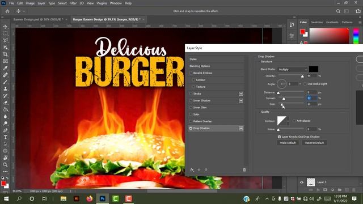Select the Paint Bucket tool
This screenshot has width=363, height=204.
click(5, 109)
